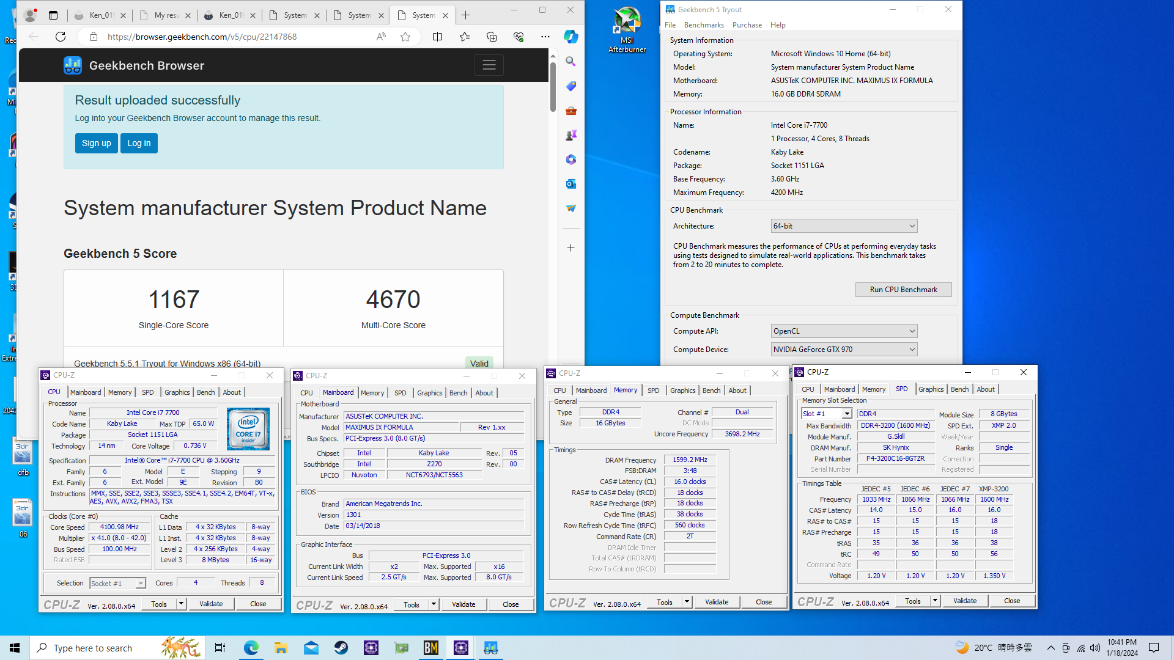The height and width of the screenshot is (660, 1174).
Task: Open Socket #1 selection dropdown in CPU-Z
Action: [x=117, y=584]
